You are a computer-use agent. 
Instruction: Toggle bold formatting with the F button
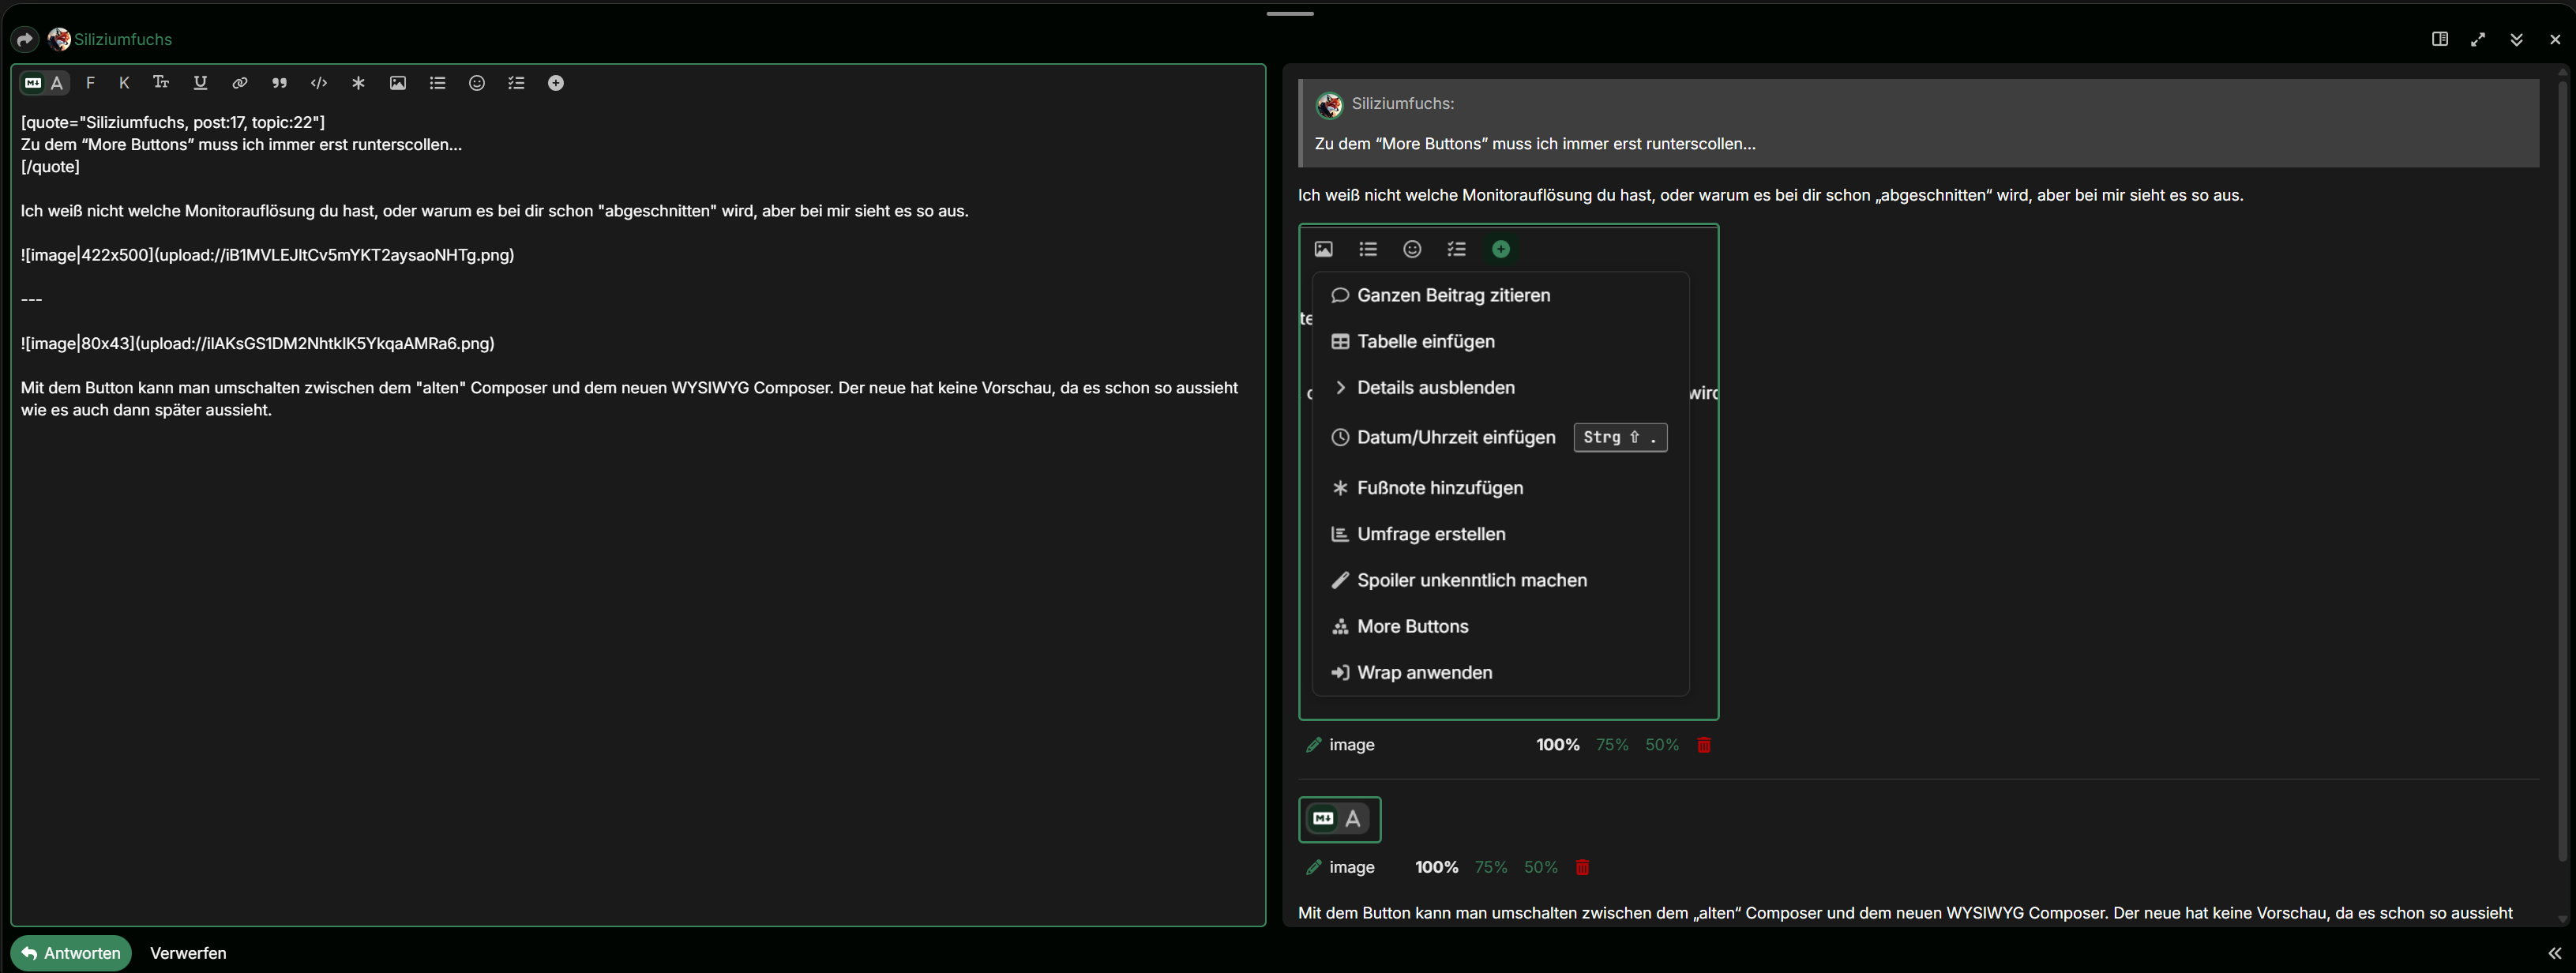(90, 83)
